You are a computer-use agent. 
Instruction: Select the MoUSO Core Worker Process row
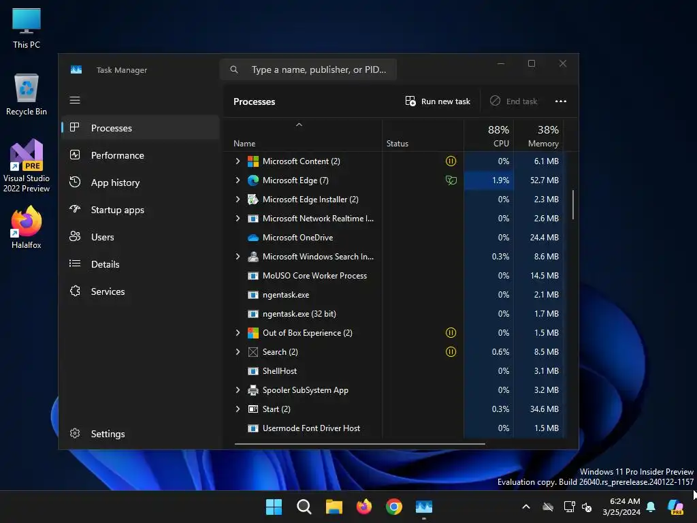[394, 276]
